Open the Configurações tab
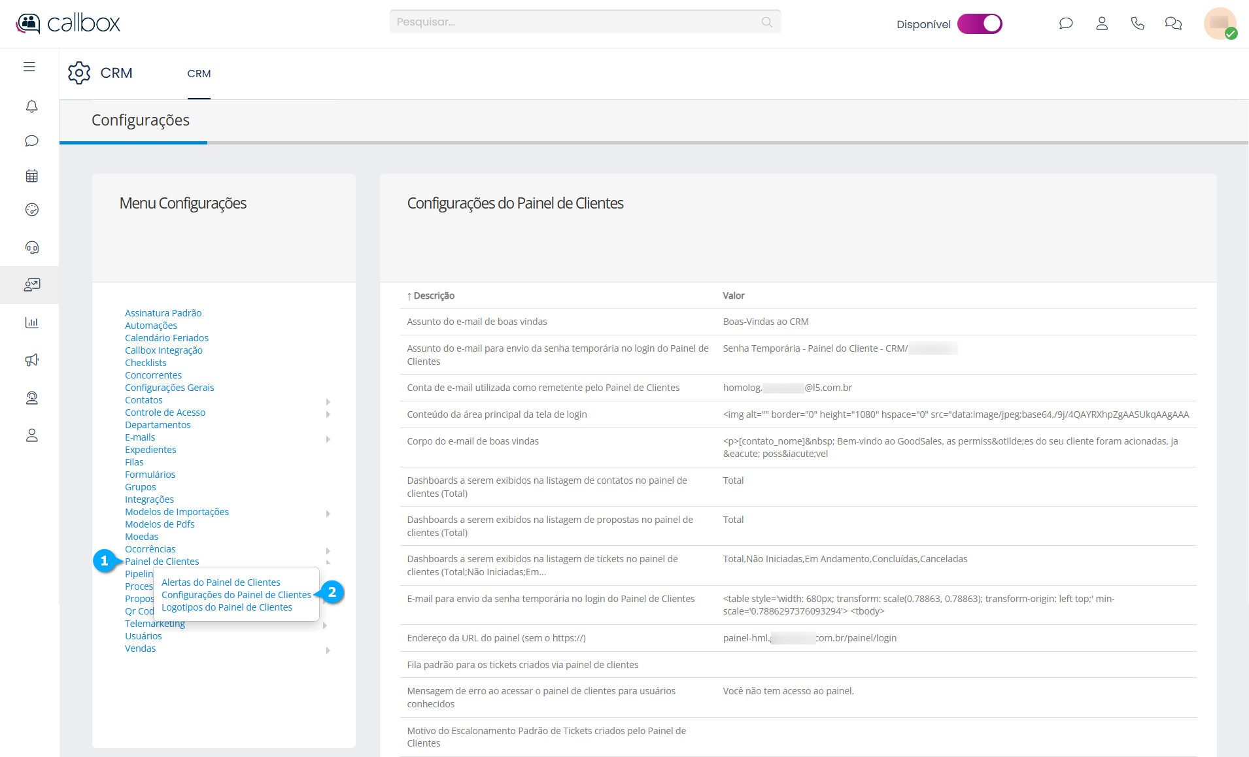 pos(141,120)
